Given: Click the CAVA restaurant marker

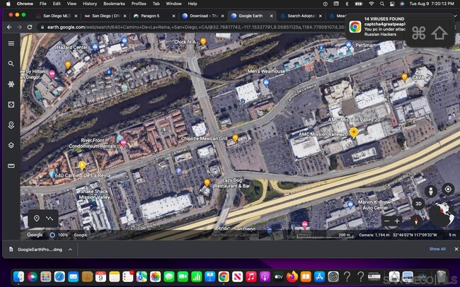Looking at the screenshot, I should pyautogui.click(x=404, y=77).
